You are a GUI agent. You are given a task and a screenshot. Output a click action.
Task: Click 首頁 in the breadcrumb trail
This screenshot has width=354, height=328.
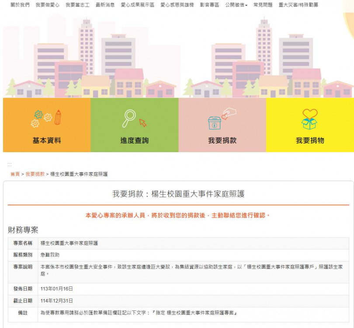14,173
